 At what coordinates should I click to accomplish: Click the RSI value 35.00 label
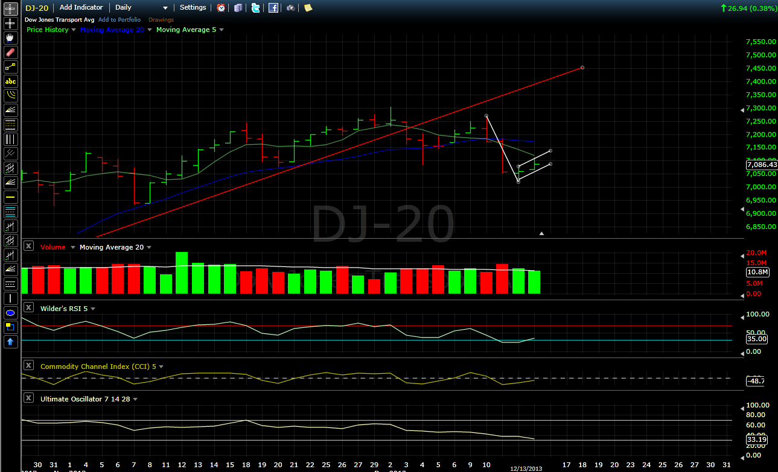[x=757, y=339]
